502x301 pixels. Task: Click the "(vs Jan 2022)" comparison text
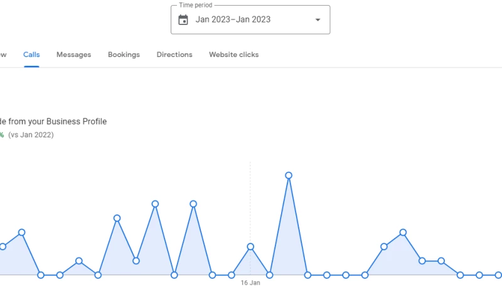tap(31, 135)
